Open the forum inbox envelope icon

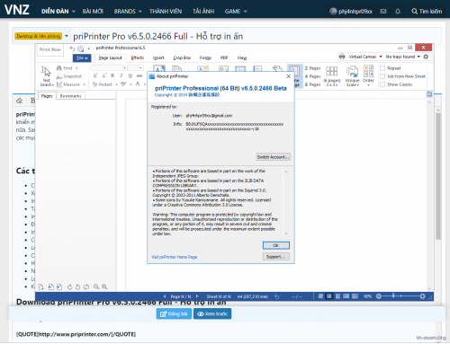(x=383, y=12)
